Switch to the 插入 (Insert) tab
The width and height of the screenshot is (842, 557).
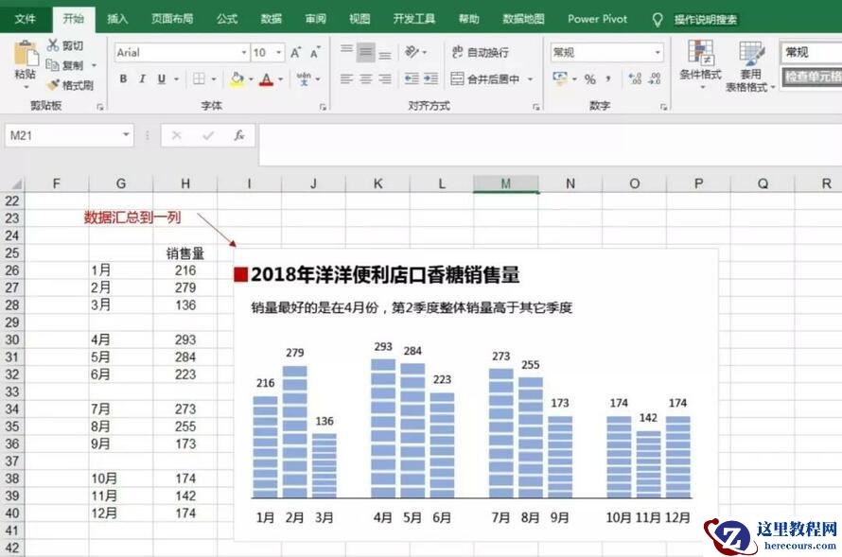117,19
